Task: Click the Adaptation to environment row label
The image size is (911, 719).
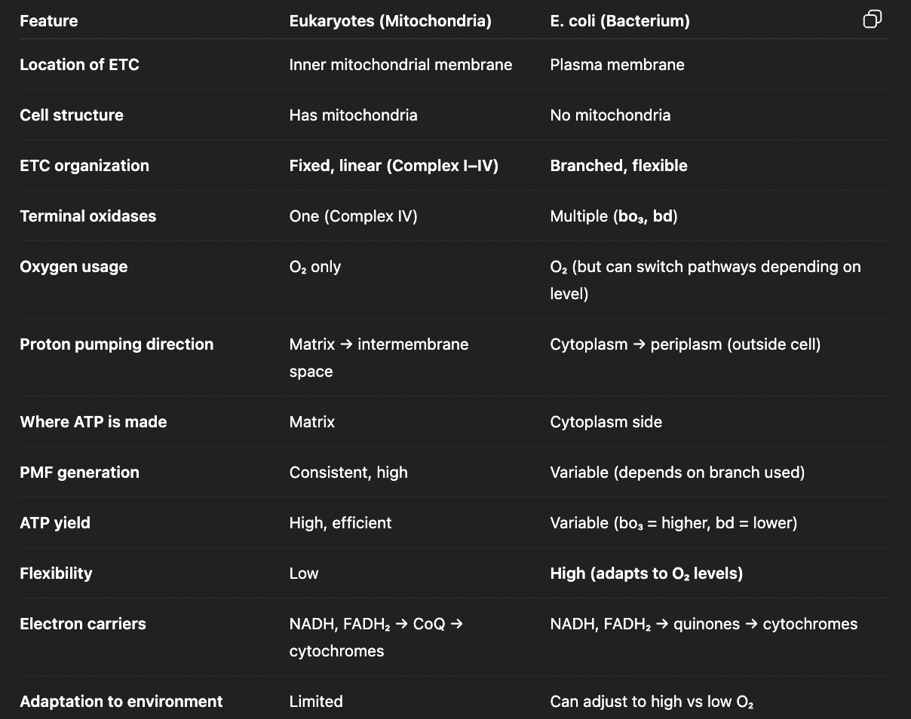Action: tap(121, 702)
